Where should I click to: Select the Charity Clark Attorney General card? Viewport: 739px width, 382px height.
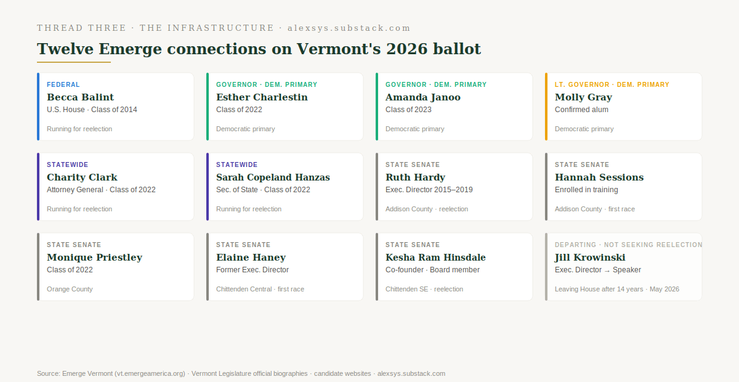(x=115, y=187)
